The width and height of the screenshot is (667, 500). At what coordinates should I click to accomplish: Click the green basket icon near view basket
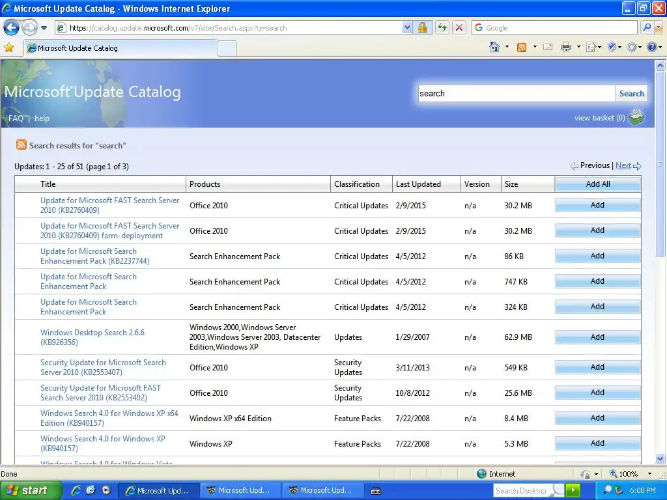coord(637,117)
